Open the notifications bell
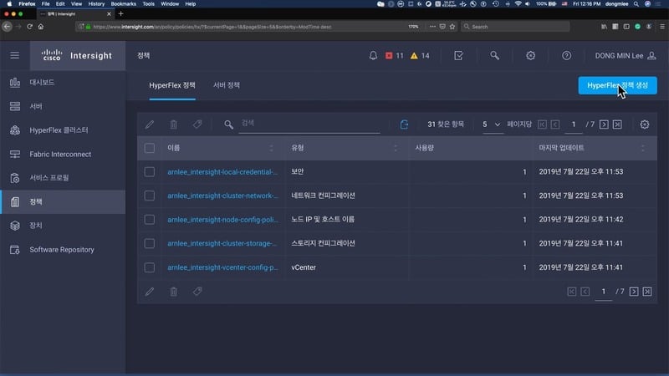This screenshot has width=669, height=376. [x=373, y=55]
